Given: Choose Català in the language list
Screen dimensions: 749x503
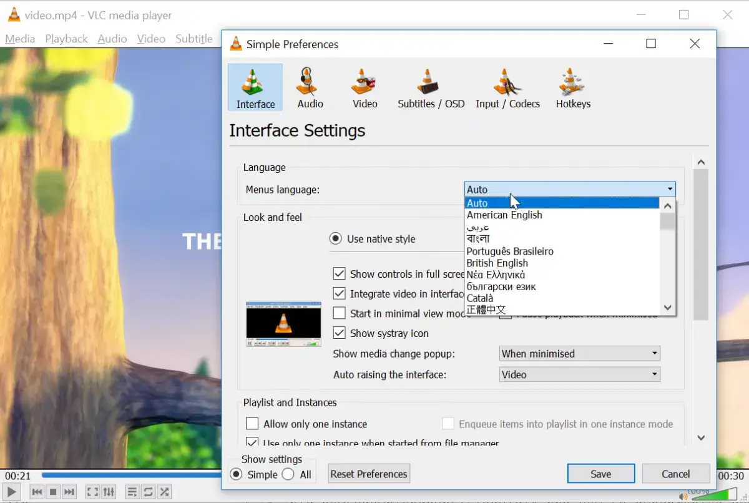Looking at the screenshot, I should tap(562, 298).
